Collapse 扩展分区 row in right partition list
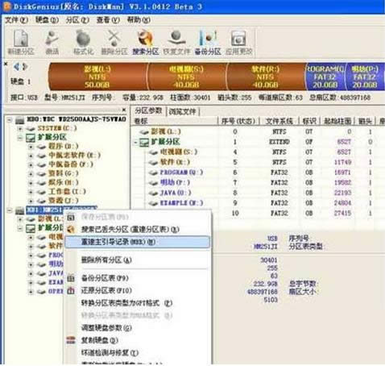385x366 pixels. click(x=136, y=142)
